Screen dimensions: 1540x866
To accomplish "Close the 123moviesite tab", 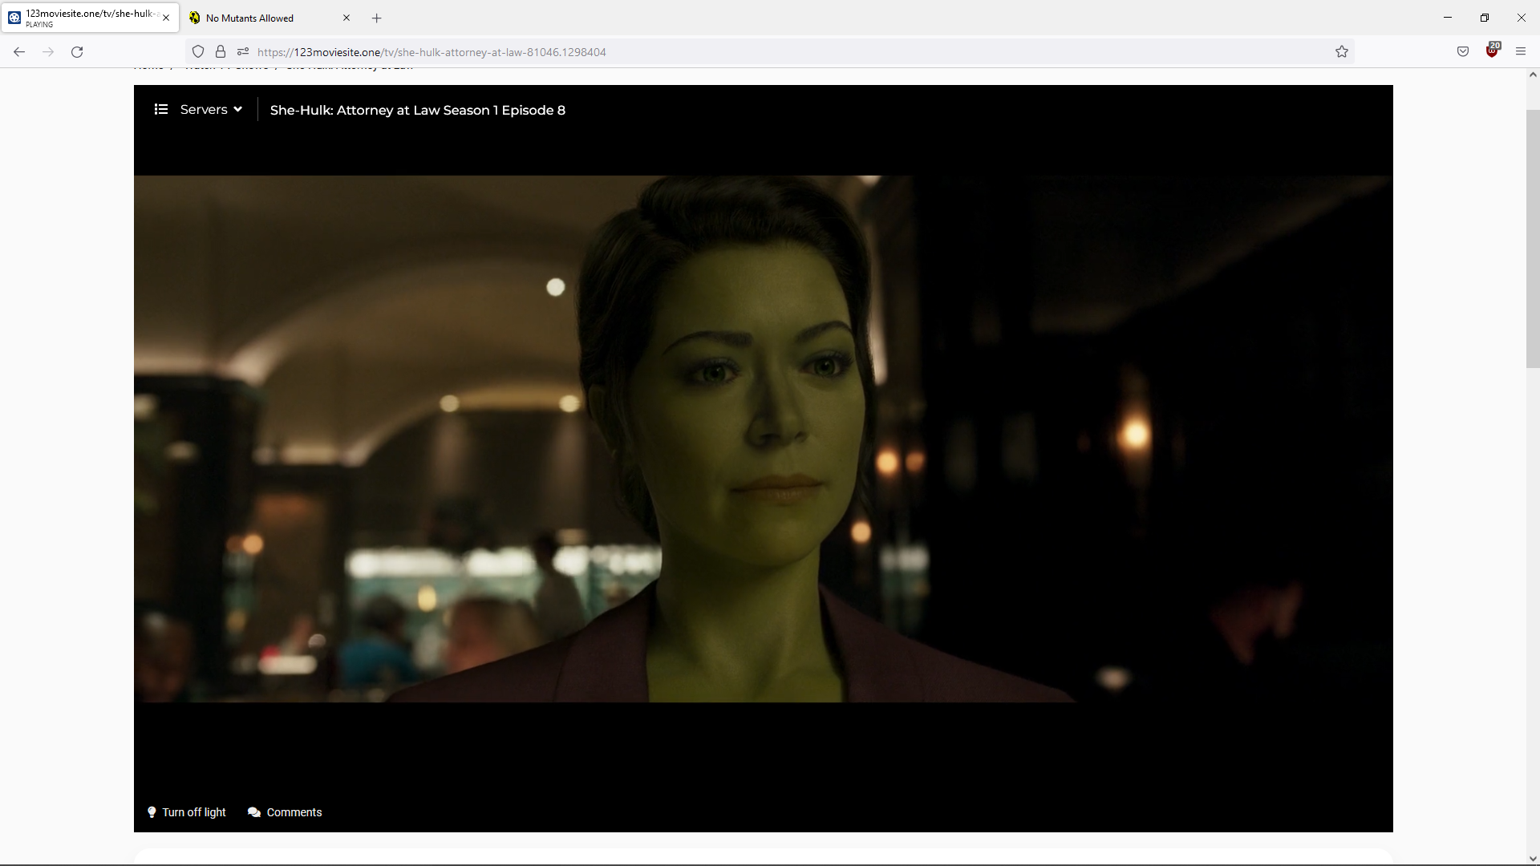I will [x=166, y=18].
